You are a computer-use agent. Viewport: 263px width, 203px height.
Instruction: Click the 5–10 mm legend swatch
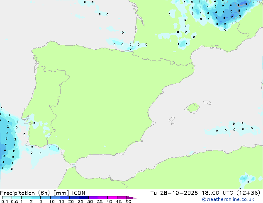tap(45, 198)
